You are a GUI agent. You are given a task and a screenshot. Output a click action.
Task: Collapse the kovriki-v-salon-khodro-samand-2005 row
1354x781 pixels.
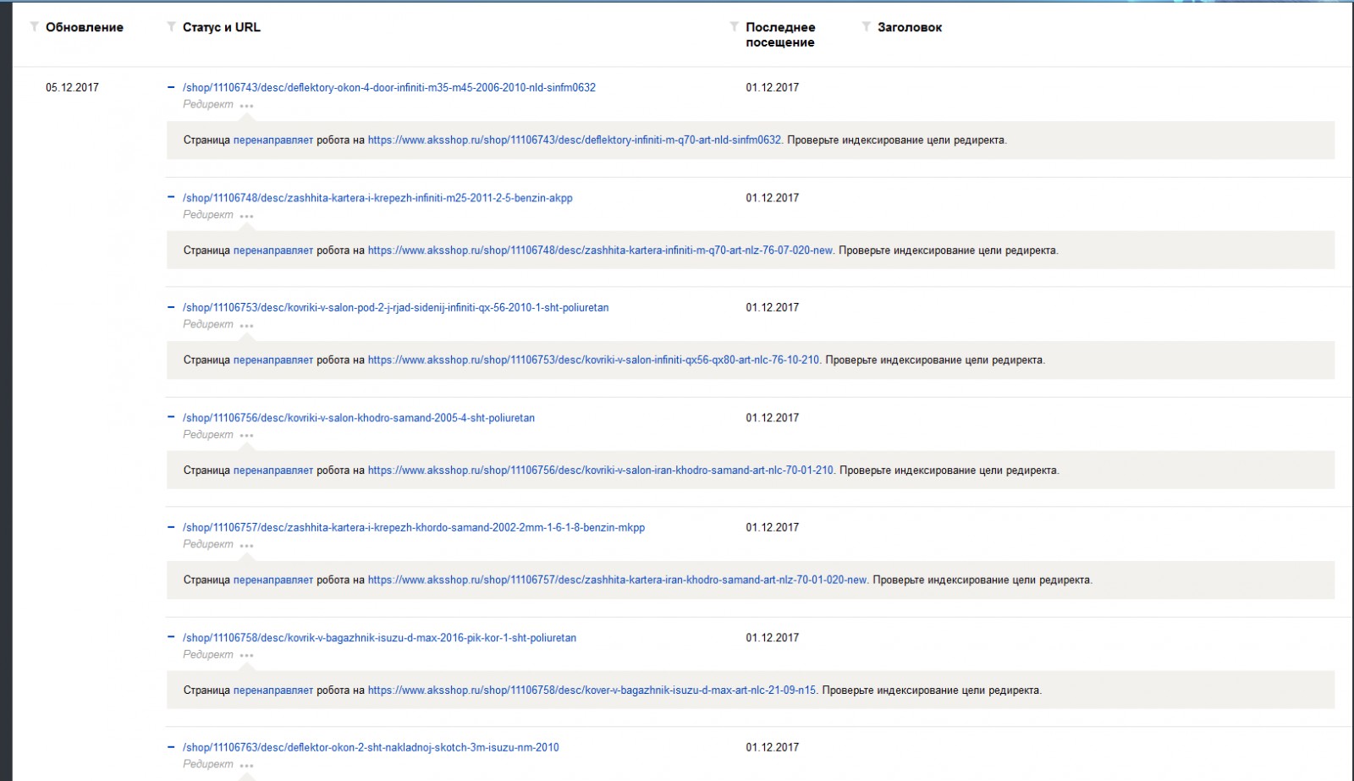click(172, 417)
